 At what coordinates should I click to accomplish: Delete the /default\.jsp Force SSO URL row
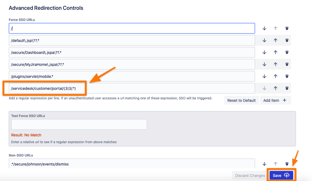[287, 40]
